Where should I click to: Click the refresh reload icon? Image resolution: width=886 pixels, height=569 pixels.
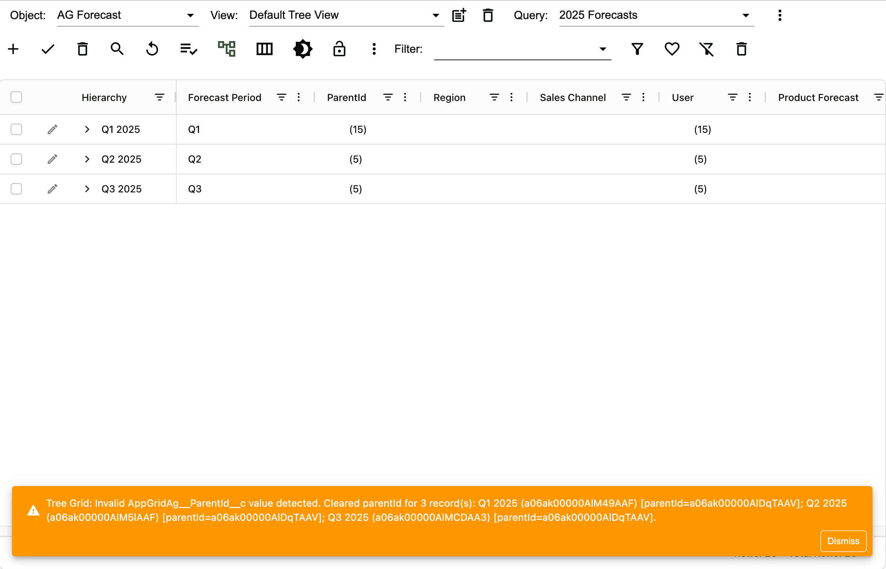[x=152, y=49]
